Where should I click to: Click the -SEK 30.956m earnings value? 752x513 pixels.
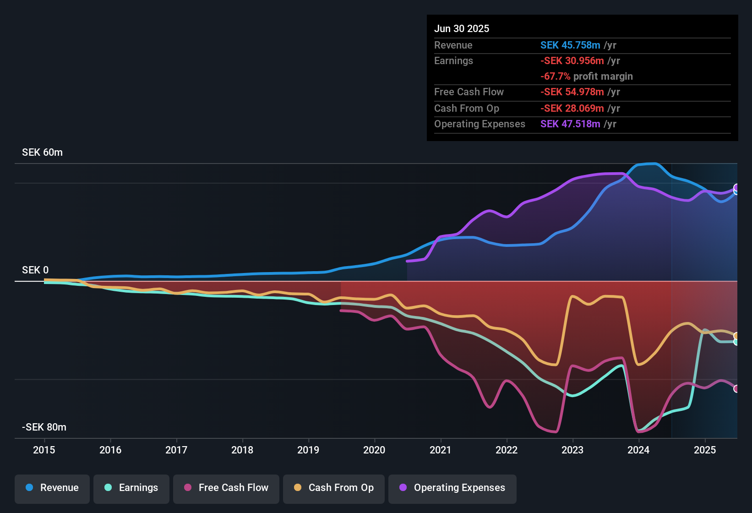point(572,60)
